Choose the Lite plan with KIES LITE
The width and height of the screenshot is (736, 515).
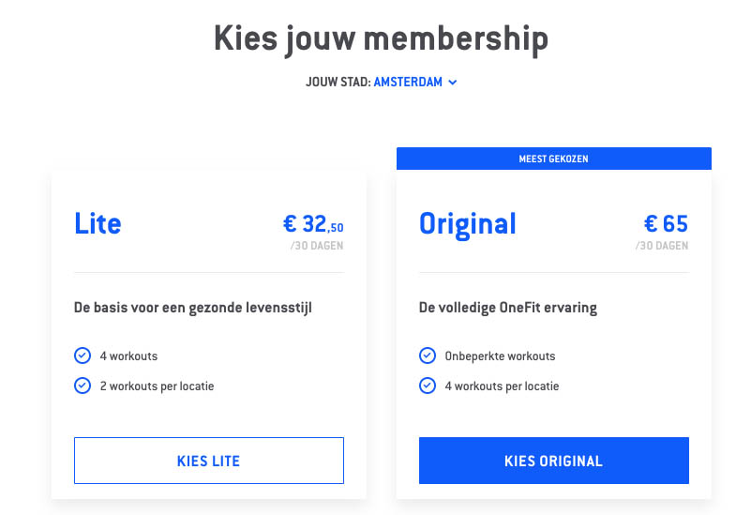(209, 461)
